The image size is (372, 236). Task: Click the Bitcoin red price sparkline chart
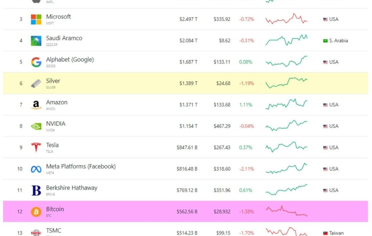pyautogui.click(x=286, y=211)
